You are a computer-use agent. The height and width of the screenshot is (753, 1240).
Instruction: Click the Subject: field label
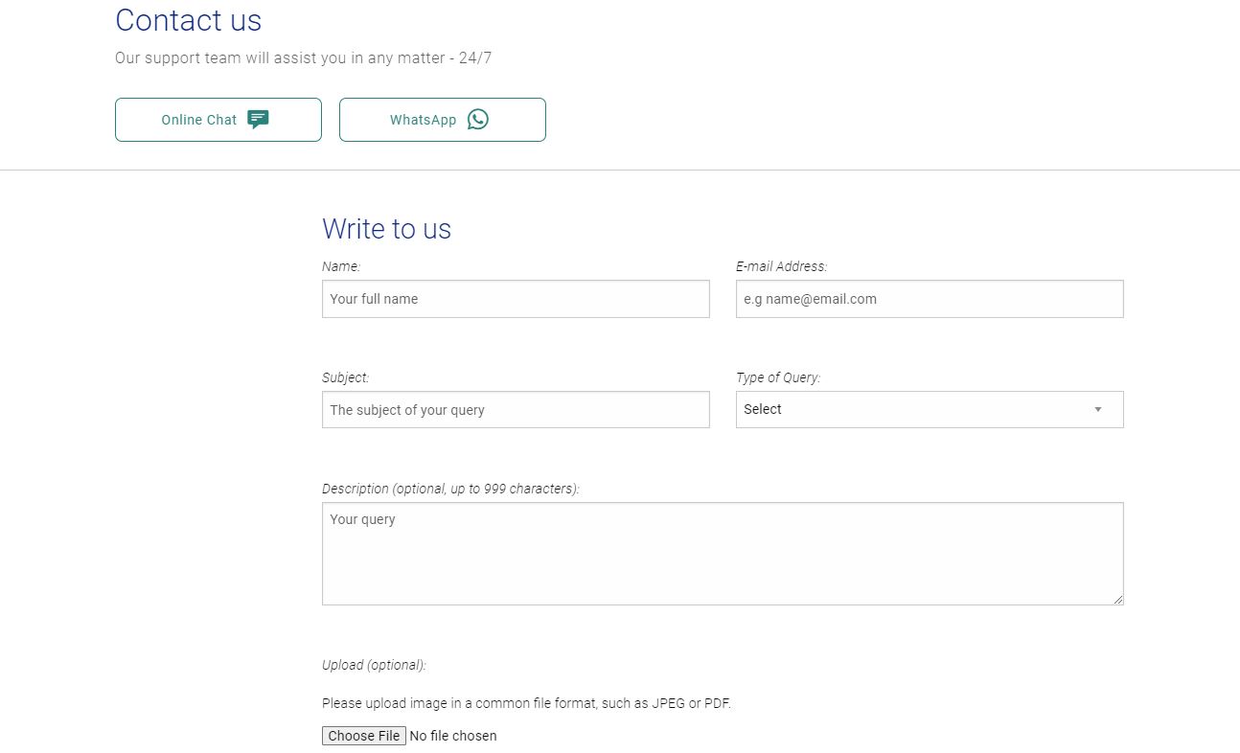(345, 377)
